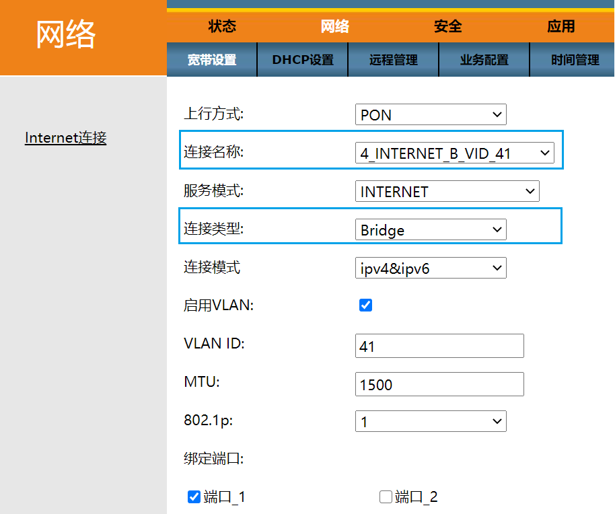Uncheck the 端口_1 binding checkbox
615x514 pixels.
(x=194, y=497)
